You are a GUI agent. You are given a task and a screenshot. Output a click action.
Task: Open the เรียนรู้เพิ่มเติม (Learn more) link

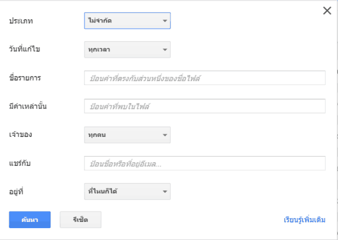click(x=304, y=220)
